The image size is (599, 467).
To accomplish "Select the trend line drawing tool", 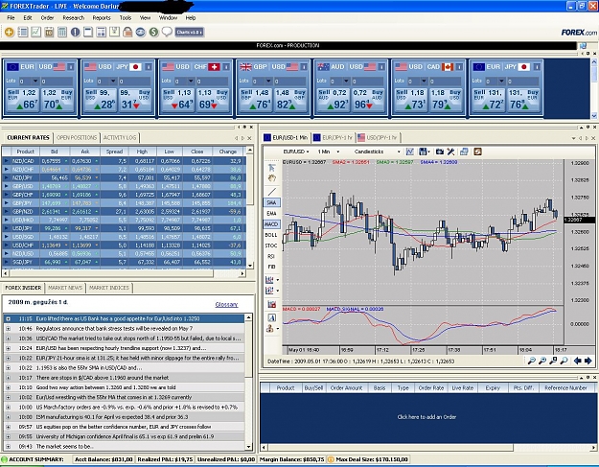I will 271,192.
